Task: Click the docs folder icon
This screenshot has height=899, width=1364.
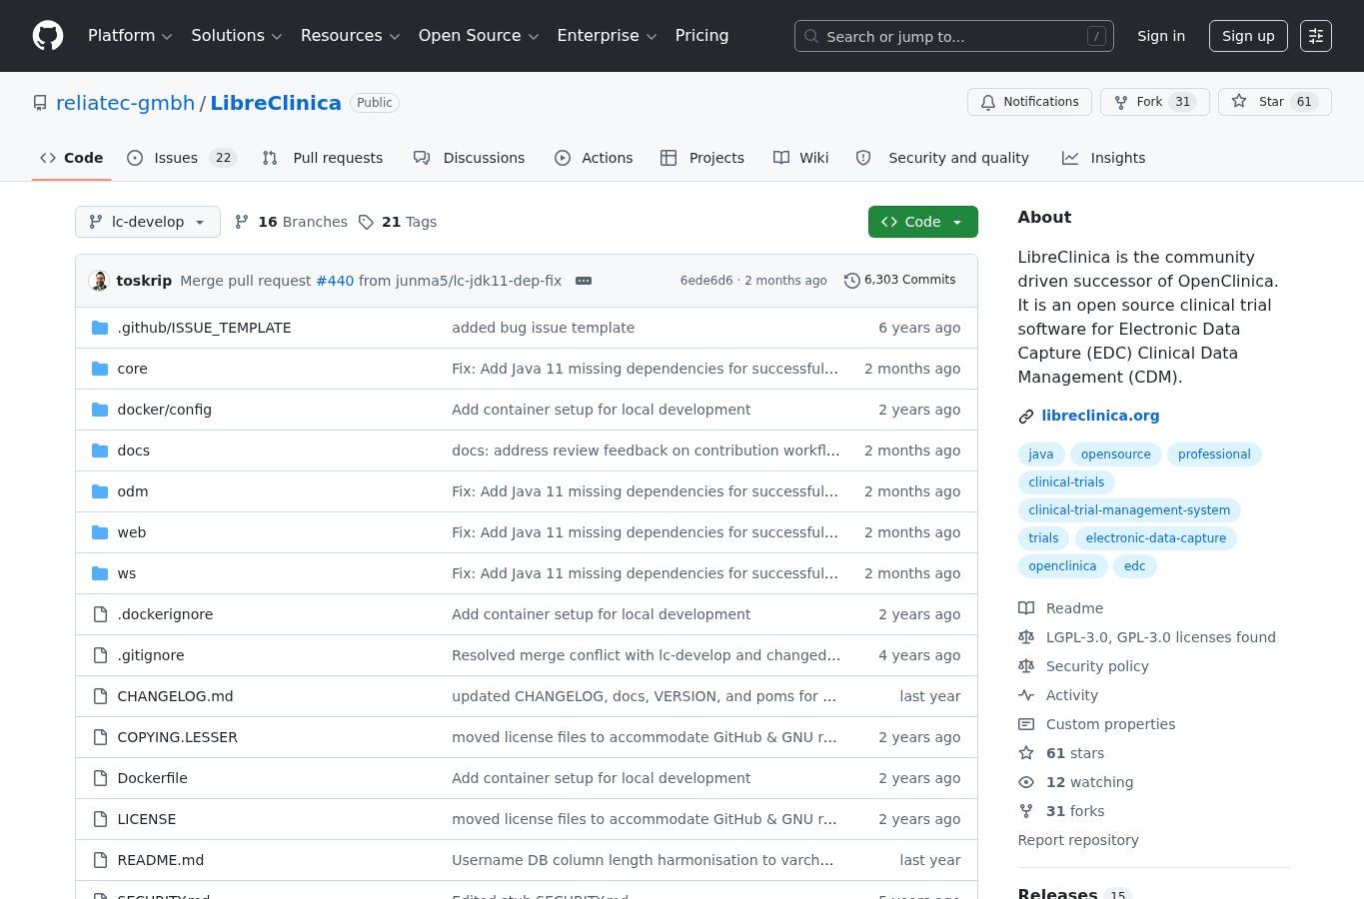Action: click(x=100, y=450)
